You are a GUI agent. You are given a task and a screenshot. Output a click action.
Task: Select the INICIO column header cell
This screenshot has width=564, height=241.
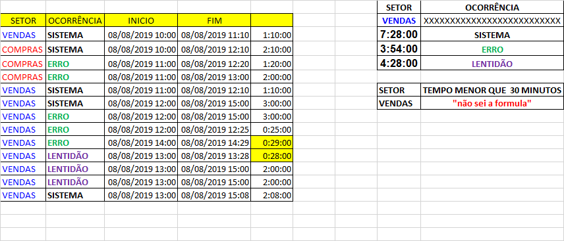click(x=141, y=21)
